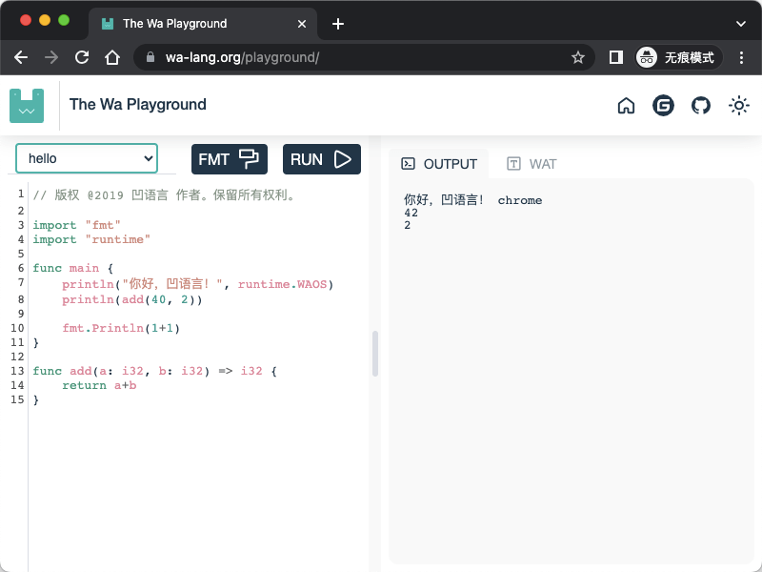Switch to the WAT tab
Image resolution: width=762 pixels, height=572 pixels.
(x=531, y=164)
